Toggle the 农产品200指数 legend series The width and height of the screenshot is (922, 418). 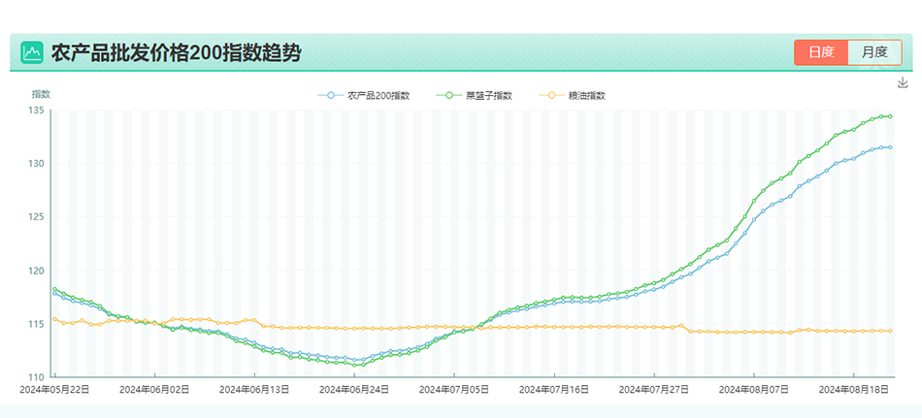364,95
